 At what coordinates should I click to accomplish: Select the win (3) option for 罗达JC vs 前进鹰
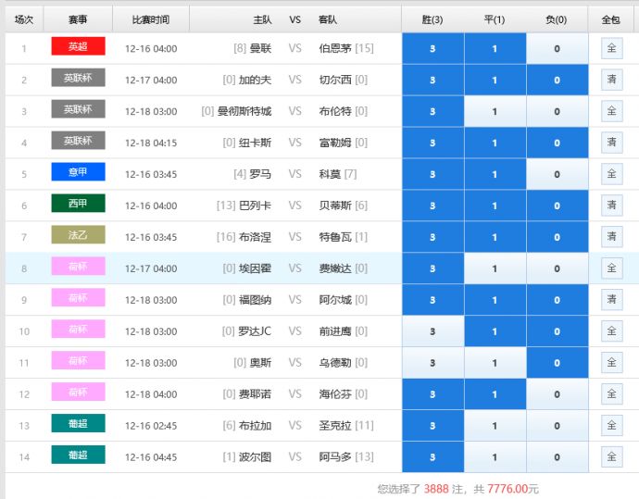click(432, 331)
